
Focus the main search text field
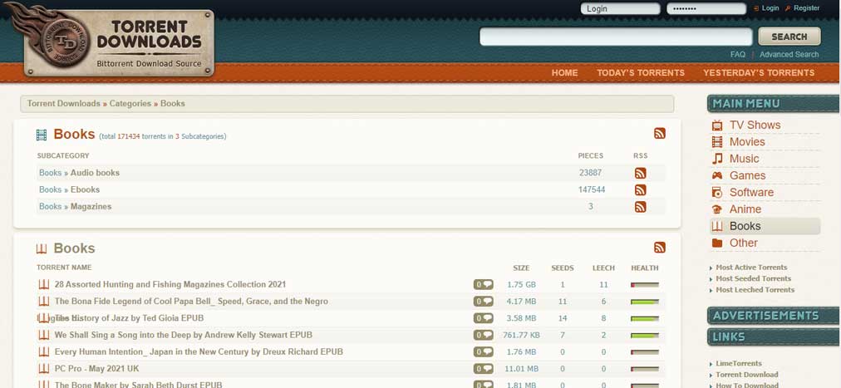[x=616, y=37]
